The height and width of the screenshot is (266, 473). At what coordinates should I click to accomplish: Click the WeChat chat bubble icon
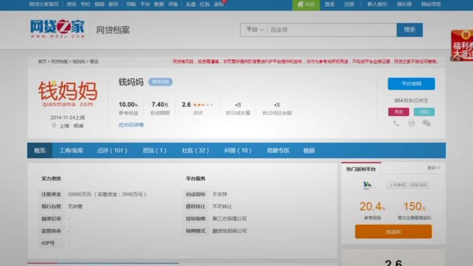pyautogui.click(x=426, y=123)
